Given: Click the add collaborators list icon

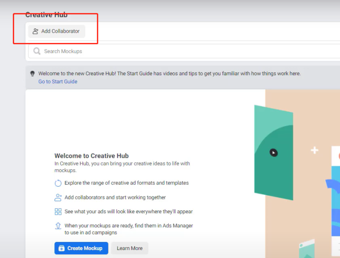Looking at the screenshot, I should tap(58, 198).
